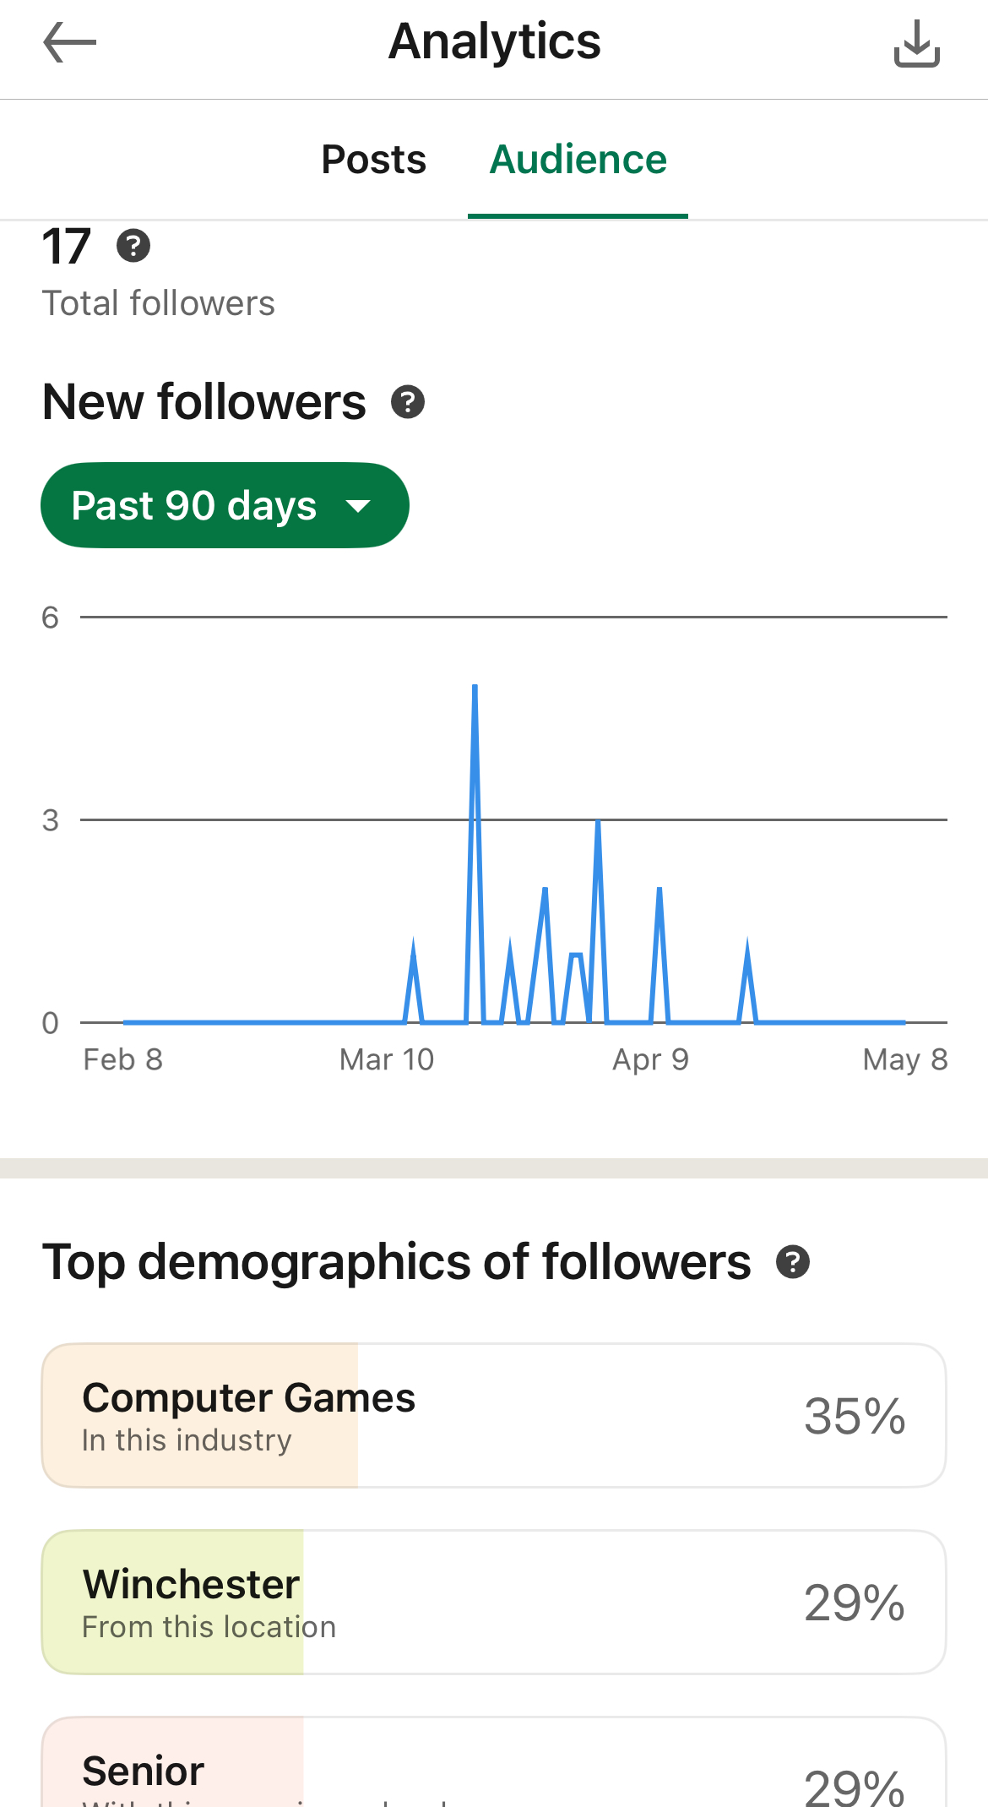
Task: Tap the 35% value for Computer Games
Action: coord(855,1416)
